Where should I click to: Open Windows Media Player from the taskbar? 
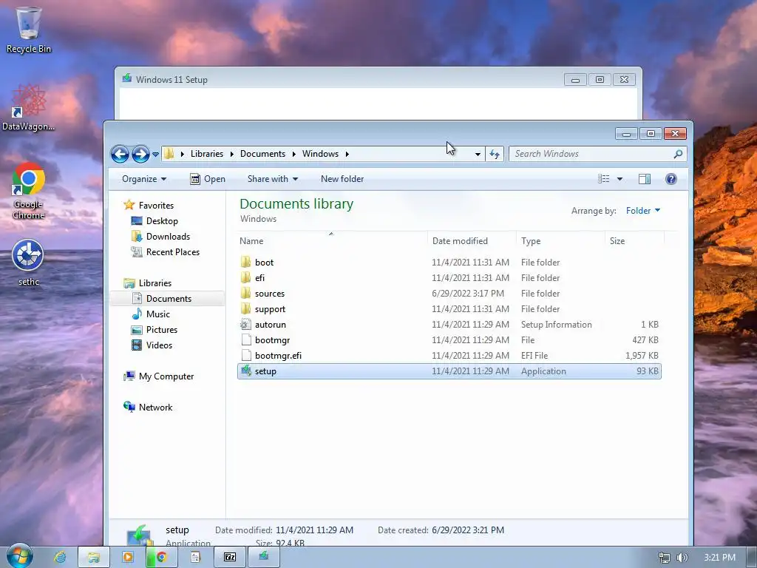click(x=127, y=557)
